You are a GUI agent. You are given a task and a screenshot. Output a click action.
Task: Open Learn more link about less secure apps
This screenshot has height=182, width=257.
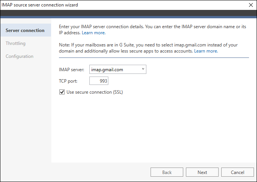tap(206, 51)
